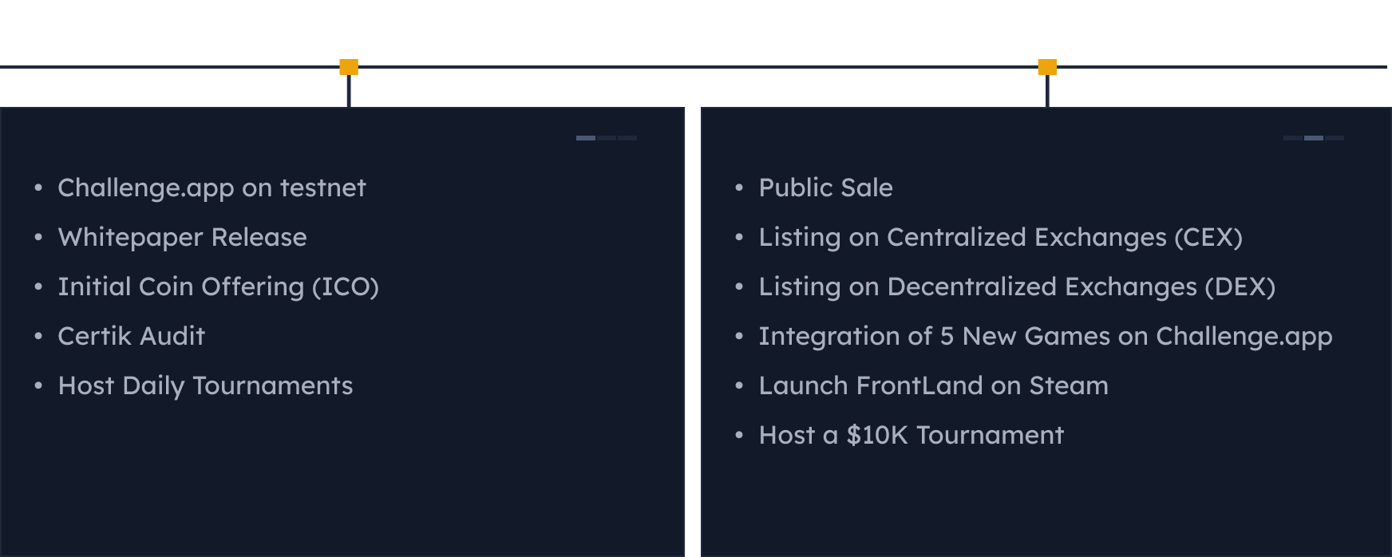Click the Public Sale item
Screen dimensions: 1392x557
(825, 188)
